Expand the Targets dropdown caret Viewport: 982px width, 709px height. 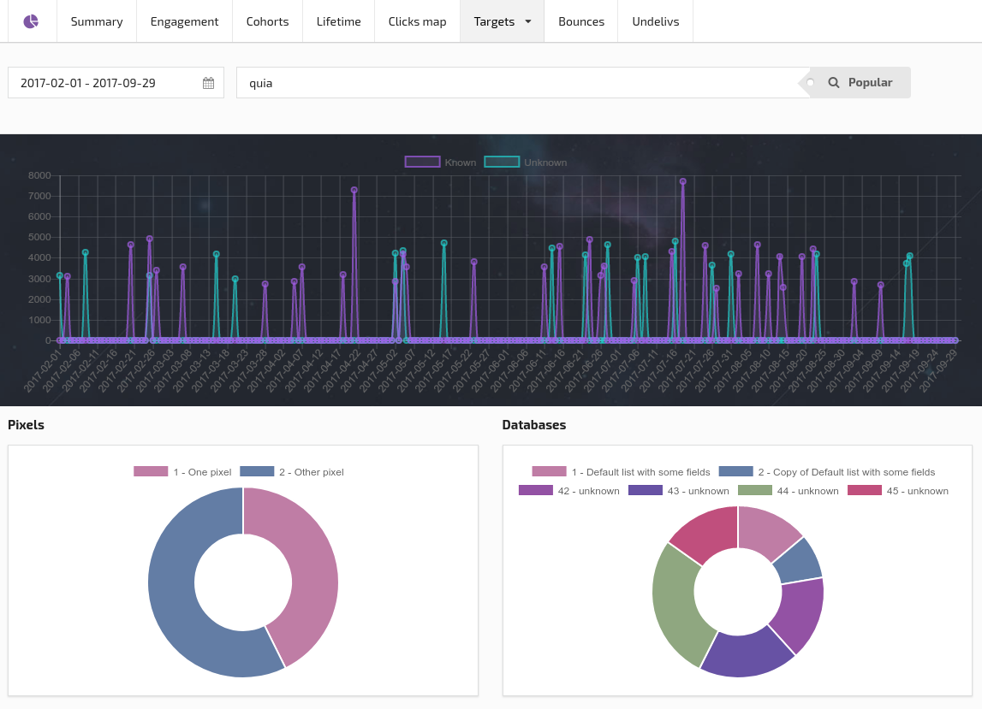click(x=528, y=21)
